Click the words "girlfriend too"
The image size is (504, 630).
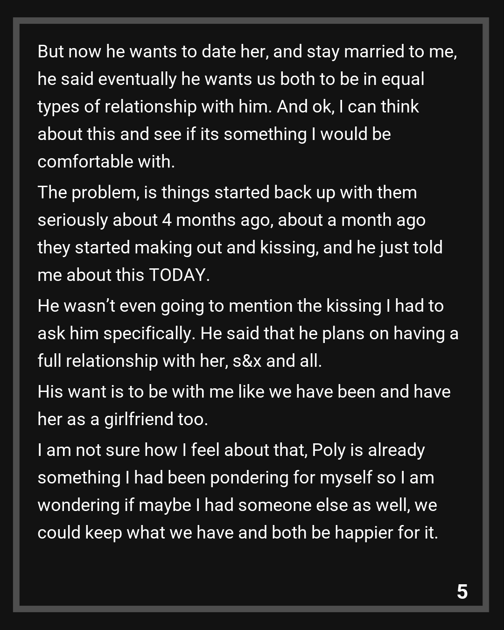coord(155,419)
